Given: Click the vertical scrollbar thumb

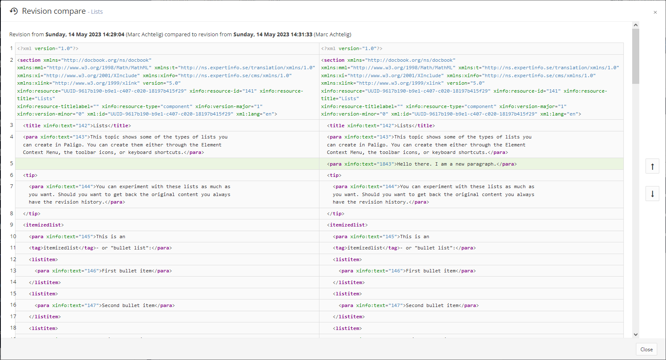Looking at the screenshot, I should pos(636,56).
